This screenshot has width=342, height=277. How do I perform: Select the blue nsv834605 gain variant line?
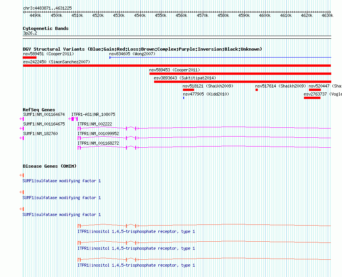click(220, 58)
